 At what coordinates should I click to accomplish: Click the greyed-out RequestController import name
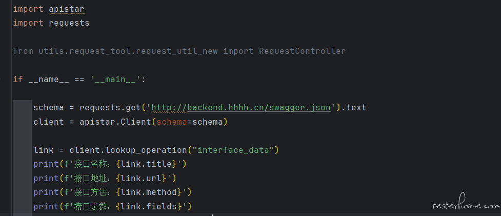(302, 51)
